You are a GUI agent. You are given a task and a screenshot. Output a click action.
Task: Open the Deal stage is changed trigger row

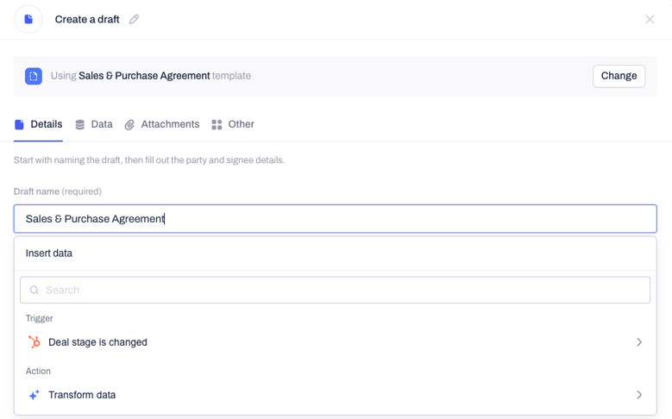point(336,342)
